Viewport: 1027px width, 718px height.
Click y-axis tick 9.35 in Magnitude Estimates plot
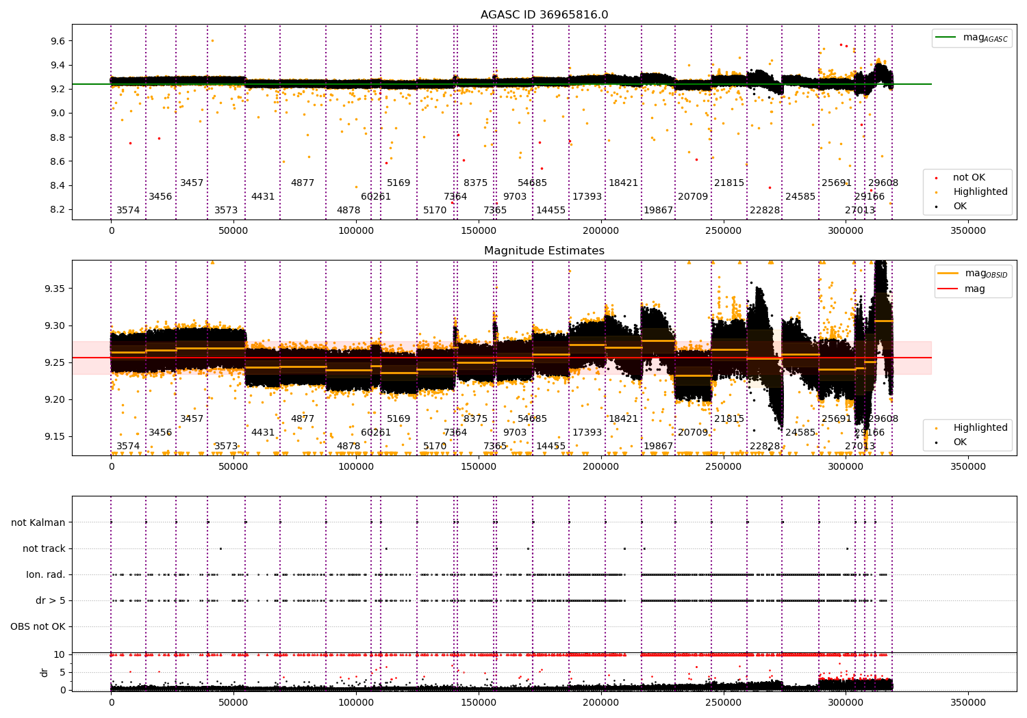coord(55,289)
